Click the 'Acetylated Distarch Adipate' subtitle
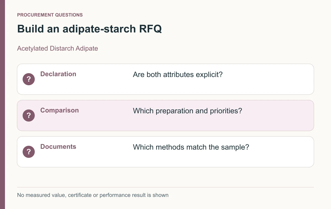 [58, 48]
